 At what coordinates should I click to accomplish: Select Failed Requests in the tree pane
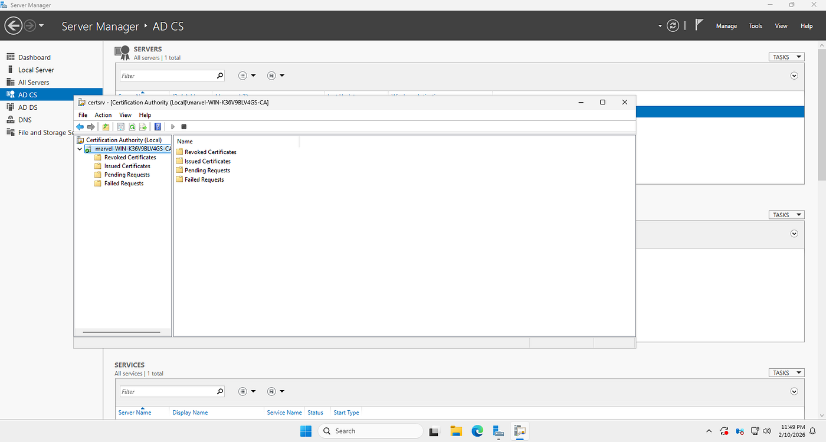[124, 184]
